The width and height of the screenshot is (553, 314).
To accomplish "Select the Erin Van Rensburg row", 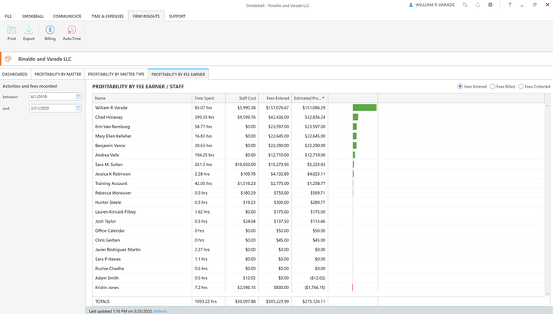I will (319, 127).
